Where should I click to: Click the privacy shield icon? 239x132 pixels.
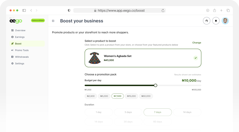(69, 10)
